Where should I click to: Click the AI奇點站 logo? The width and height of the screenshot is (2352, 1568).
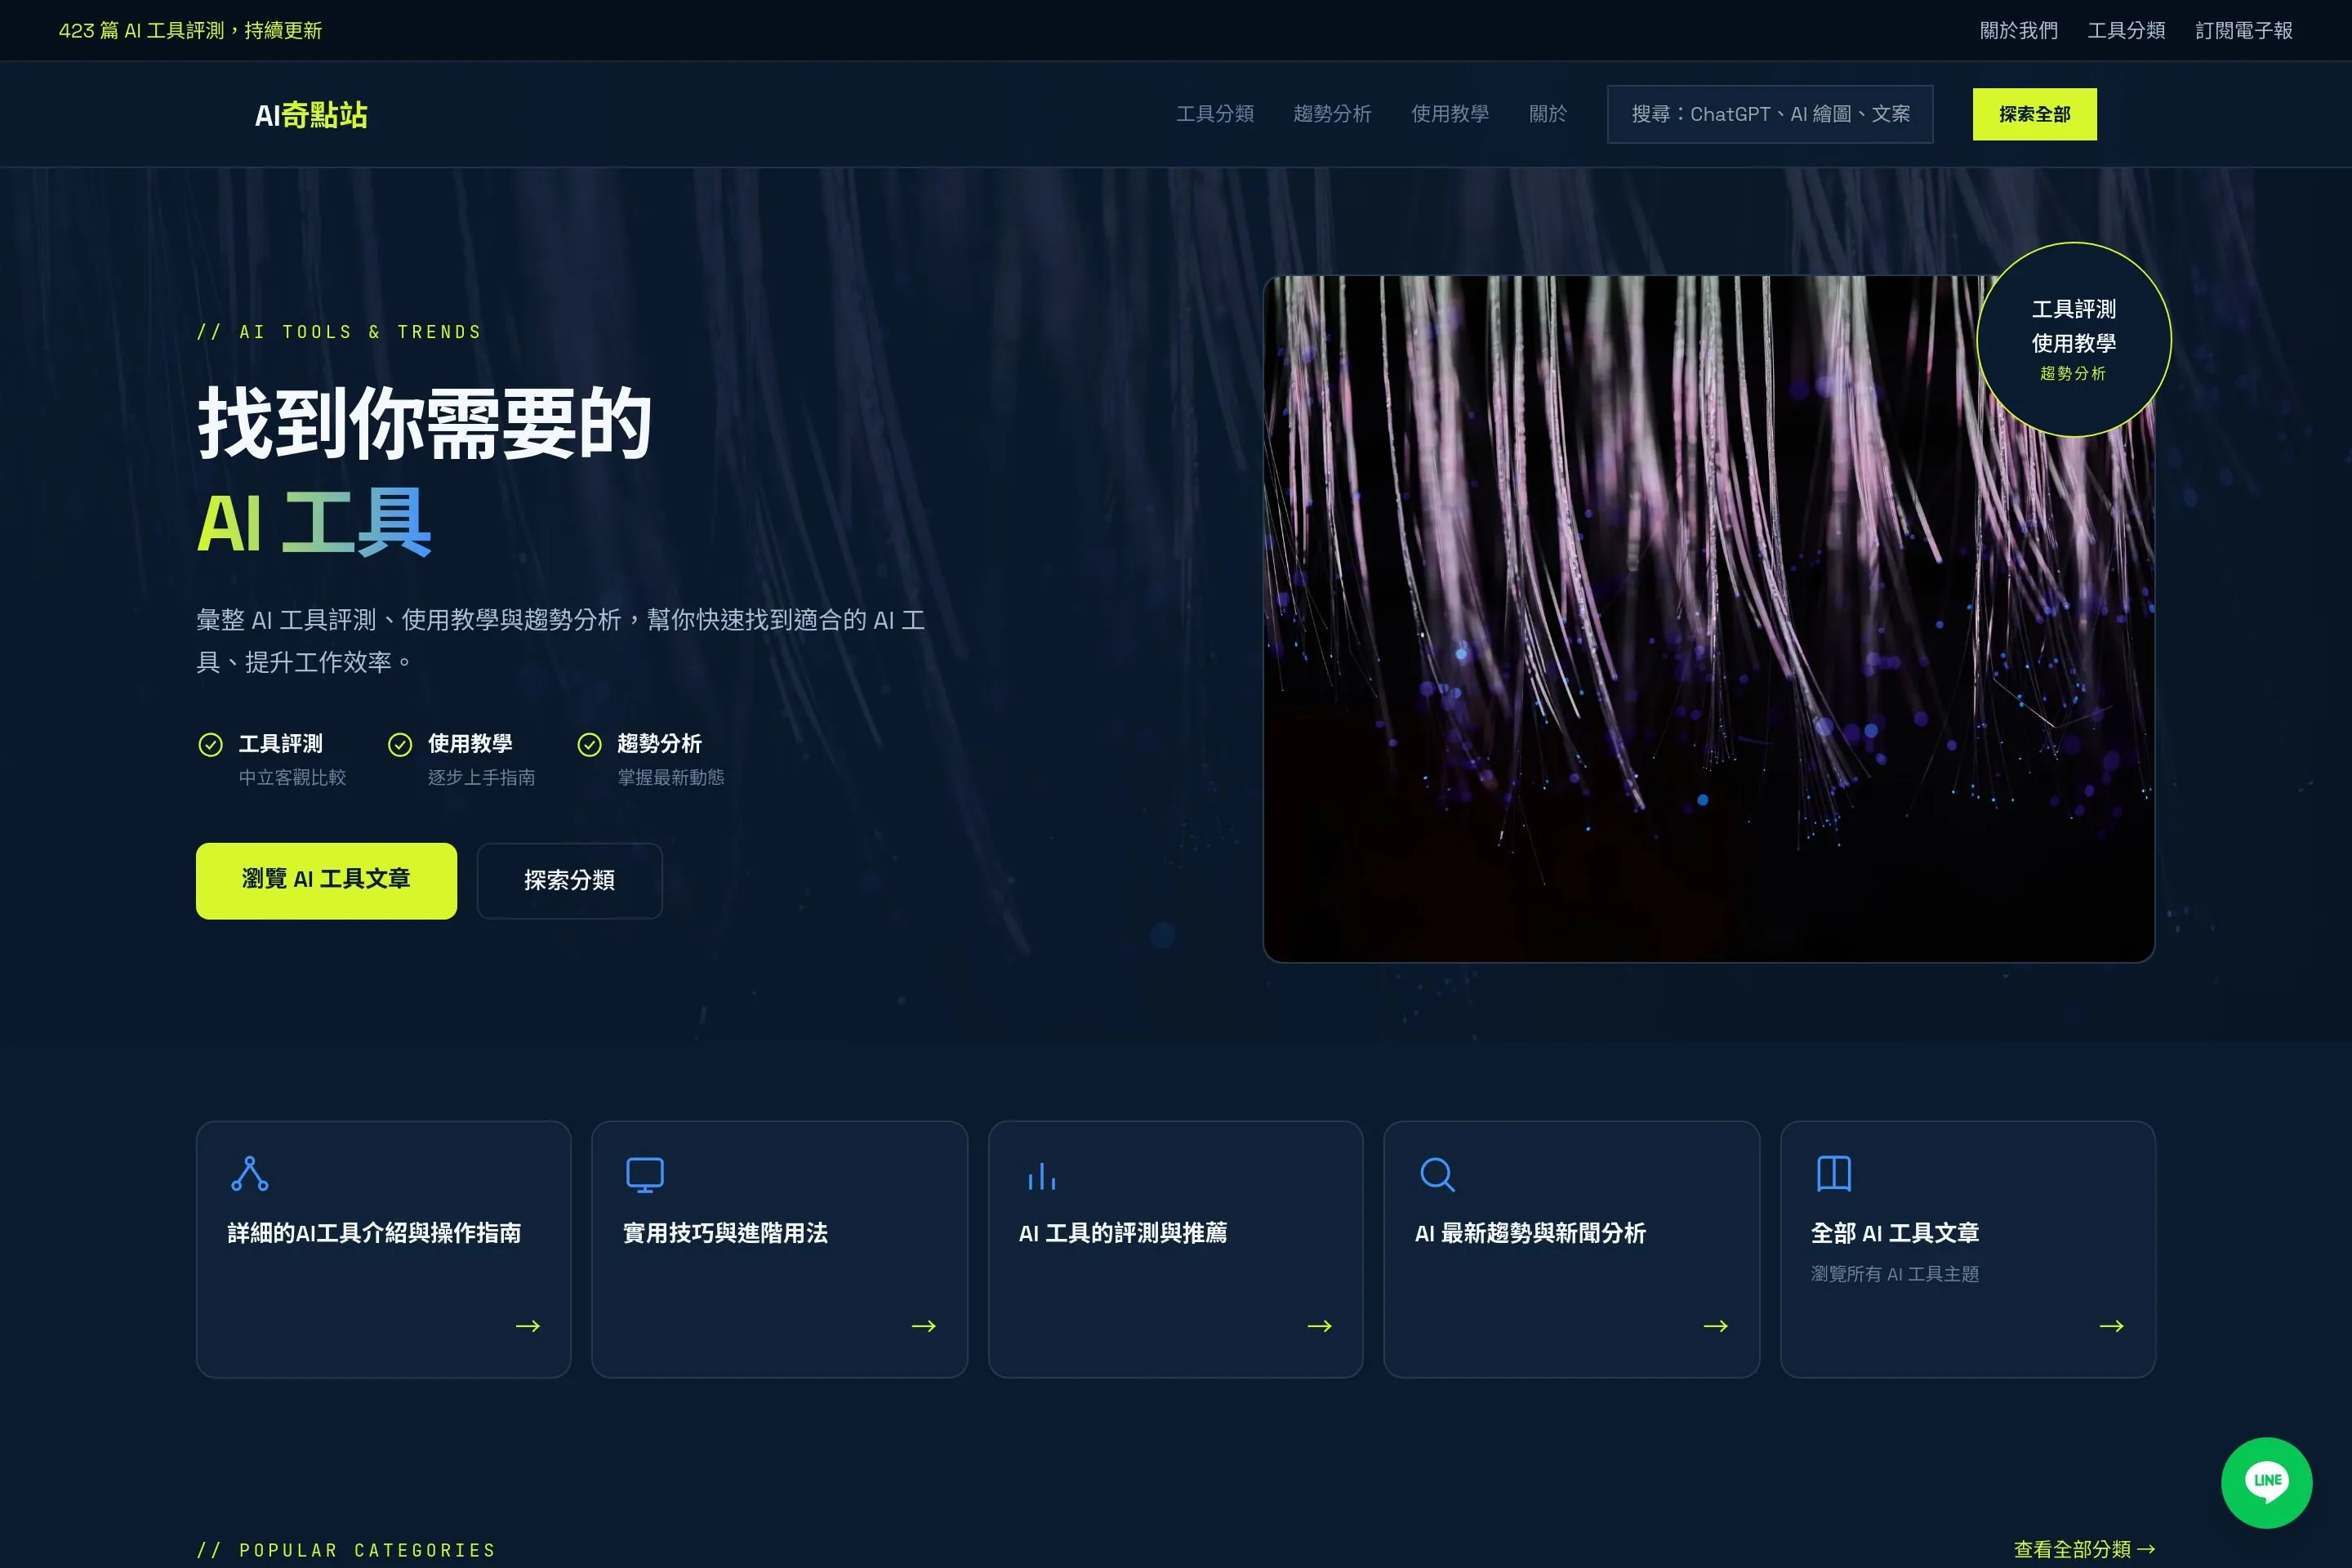311,115
